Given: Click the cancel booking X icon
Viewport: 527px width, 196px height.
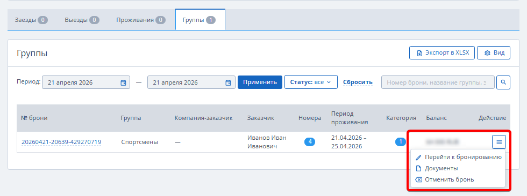Looking at the screenshot, I should (418, 179).
